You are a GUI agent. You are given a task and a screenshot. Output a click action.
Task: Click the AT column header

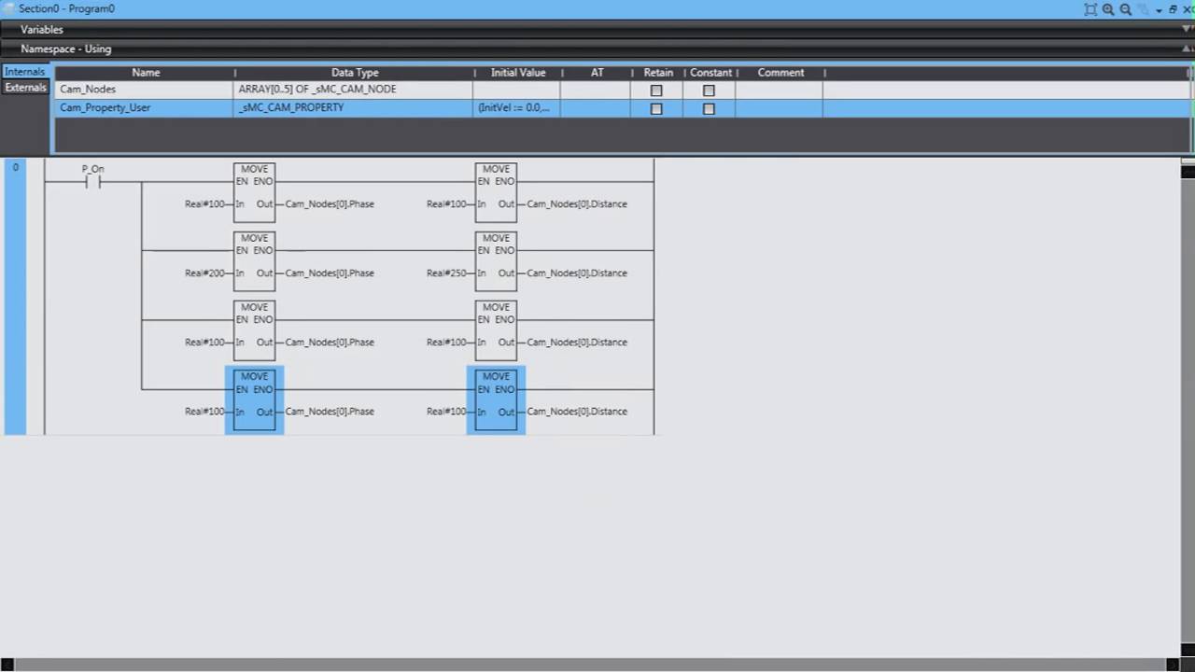point(597,73)
